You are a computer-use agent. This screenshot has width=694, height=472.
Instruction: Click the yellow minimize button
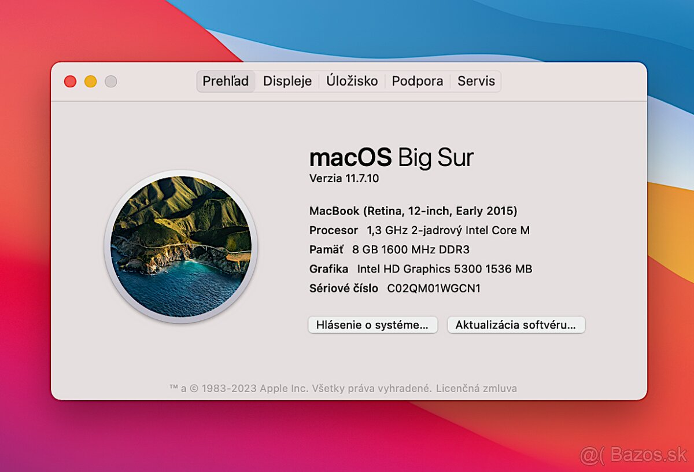(x=90, y=82)
